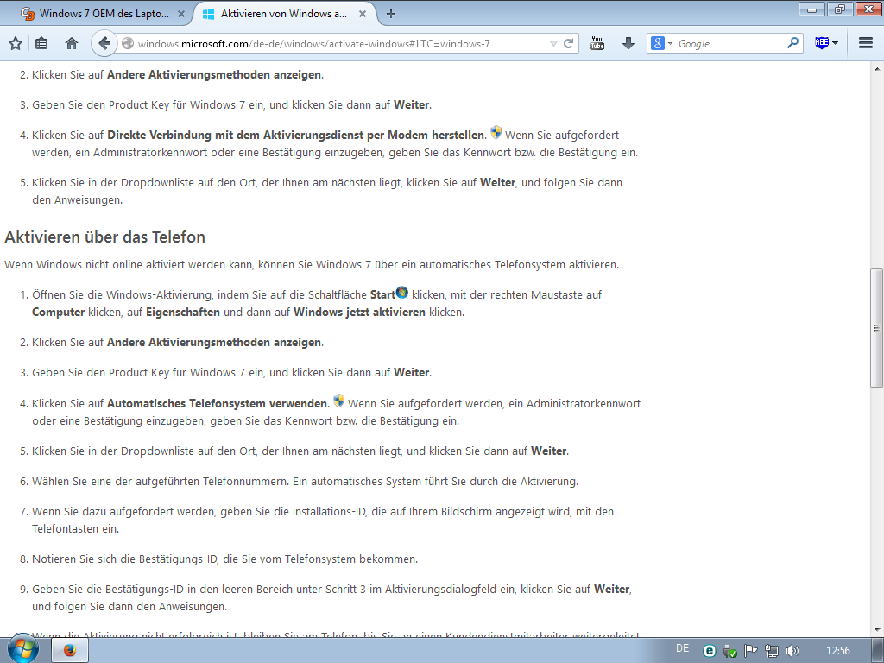Click the scrollbar down arrow
Image resolution: width=884 pixels, height=663 pixels.
pyautogui.click(x=877, y=629)
